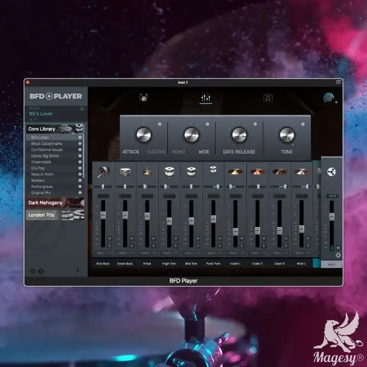Select the Snare Buss drum icon

[125, 172]
